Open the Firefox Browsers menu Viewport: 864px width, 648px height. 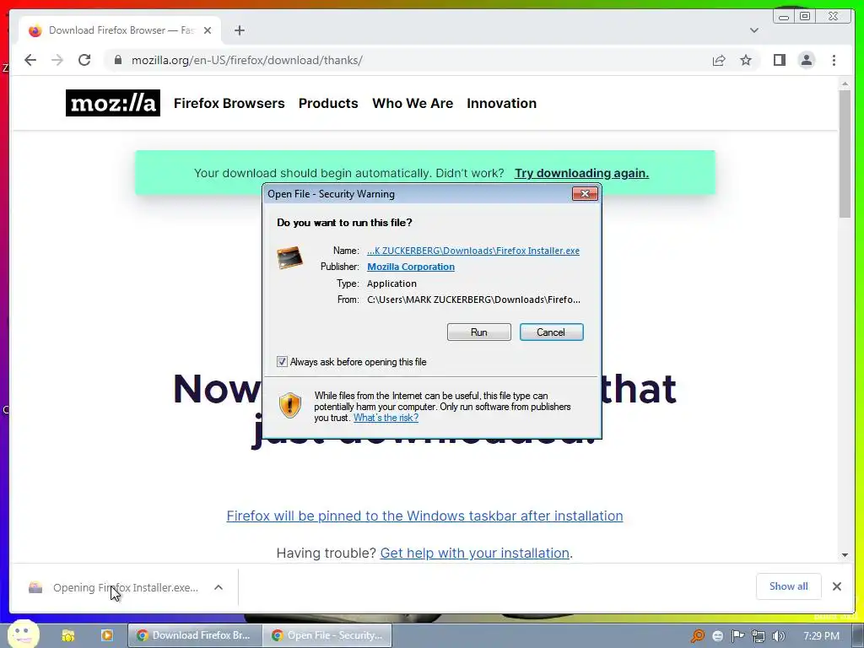(x=229, y=103)
